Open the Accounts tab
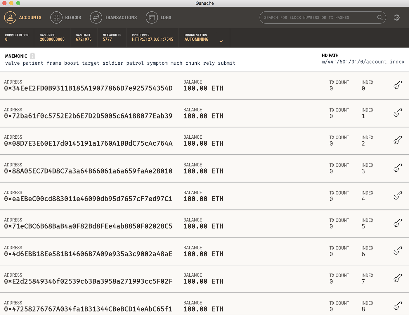The height and width of the screenshot is (315, 409). pyautogui.click(x=23, y=18)
